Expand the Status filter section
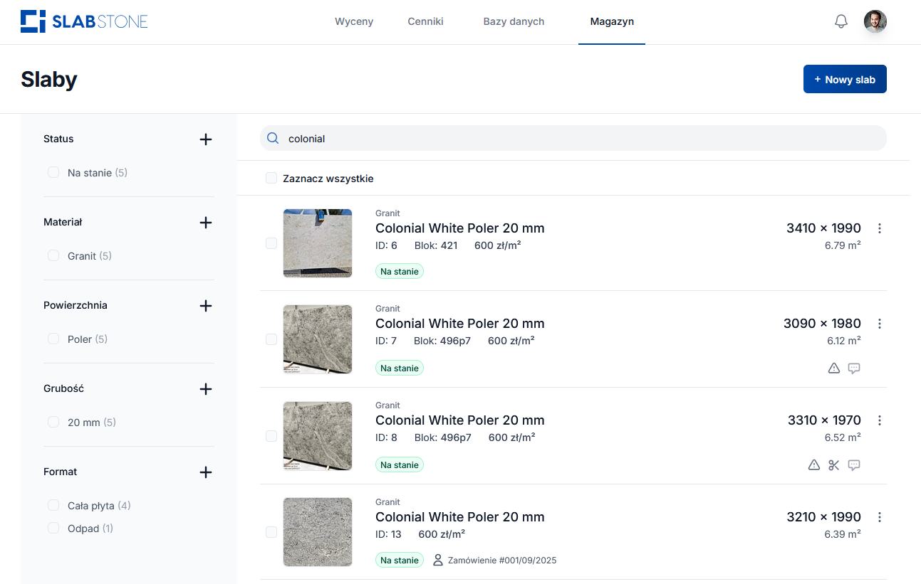The width and height of the screenshot is (921, 584). click(x=206, y=139)
